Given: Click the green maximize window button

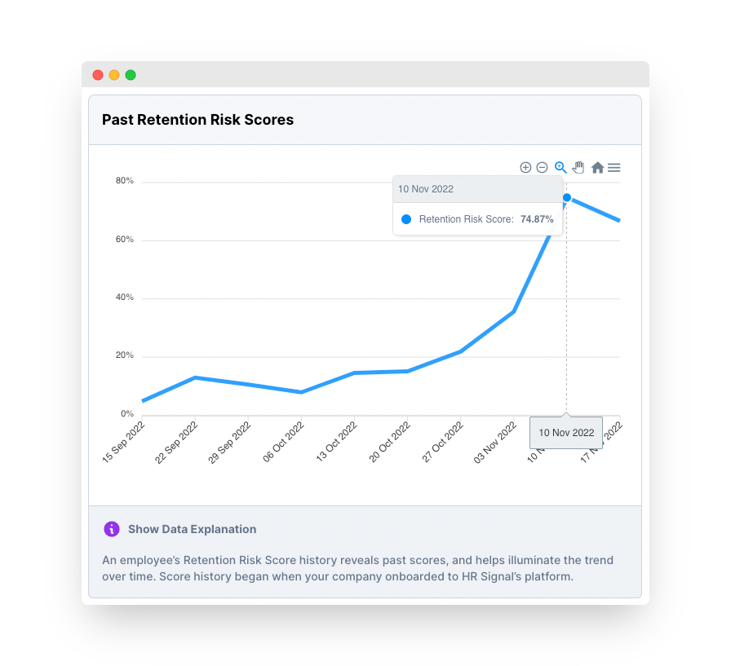Looking at the screenshot, I should pos(131,75).
